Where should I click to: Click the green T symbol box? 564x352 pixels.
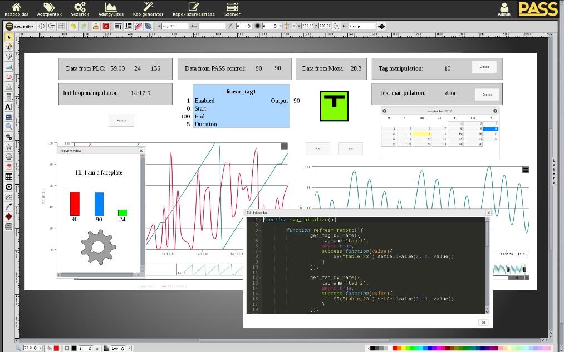click(334, 106)
